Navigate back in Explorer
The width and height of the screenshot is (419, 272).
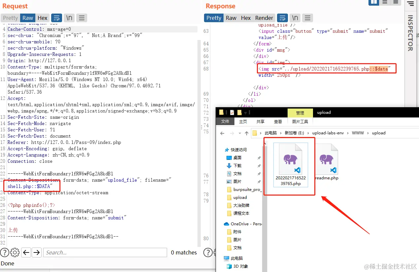222,133
